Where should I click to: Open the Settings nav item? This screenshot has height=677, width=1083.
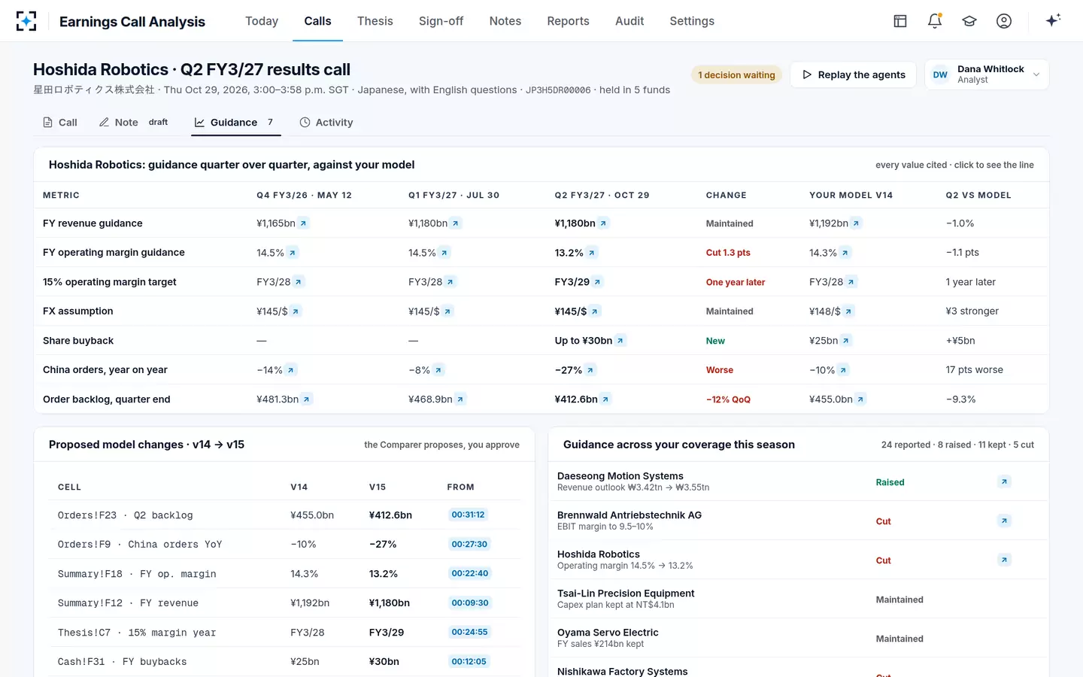pos(692,21)
